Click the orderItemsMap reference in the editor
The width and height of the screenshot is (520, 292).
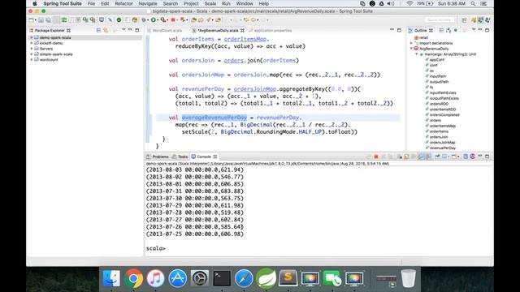click(245, 39)
